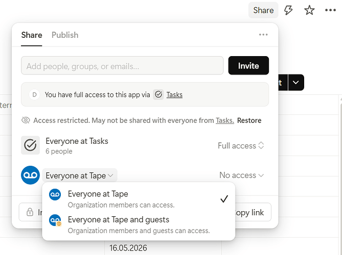The height and width of the screenshot is (255, 342).
Task: Click the Tasks checkmark icon in access notice
Action: pos(158,94)
